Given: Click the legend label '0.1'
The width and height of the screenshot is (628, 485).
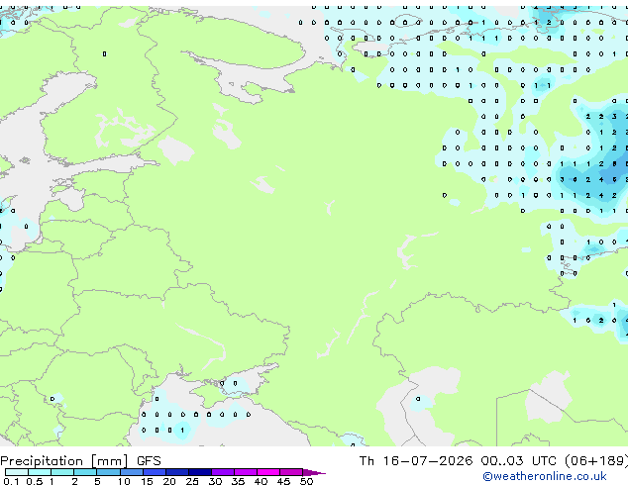Looking at the screenshot, I should [x=11, y=481].
